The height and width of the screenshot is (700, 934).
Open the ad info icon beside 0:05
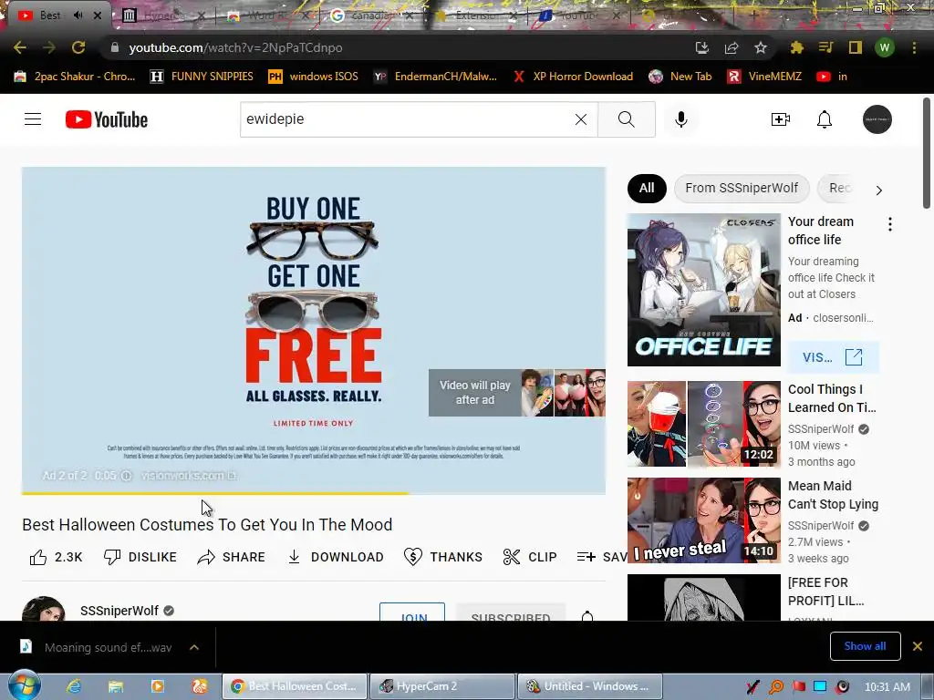coord(126,476)
